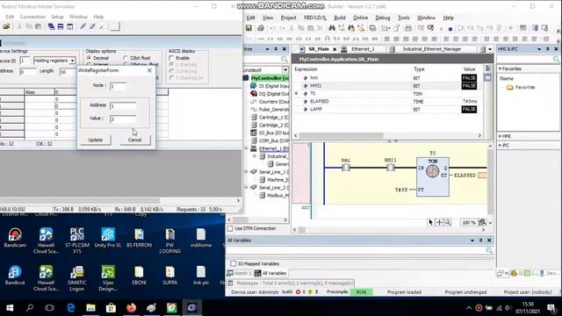Screen dimensions: 562x316
Task: Open Connection menu in Modbus Simulator
Action: (32, 17)
